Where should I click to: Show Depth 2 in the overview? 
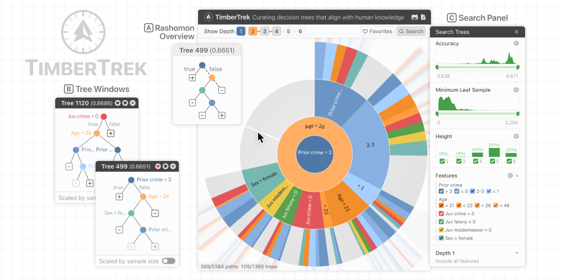(x=253, y=31)
